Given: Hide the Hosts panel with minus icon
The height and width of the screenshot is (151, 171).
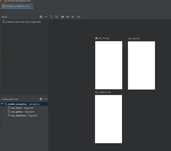Looking at the screenshot, I should click(46, 17).
